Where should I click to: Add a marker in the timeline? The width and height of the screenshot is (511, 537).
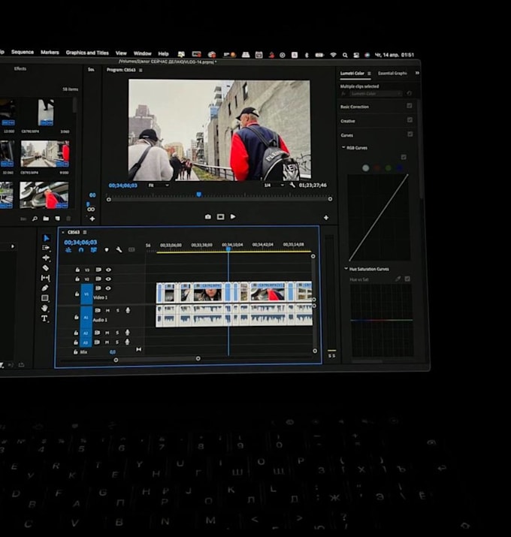coord(107,250)
